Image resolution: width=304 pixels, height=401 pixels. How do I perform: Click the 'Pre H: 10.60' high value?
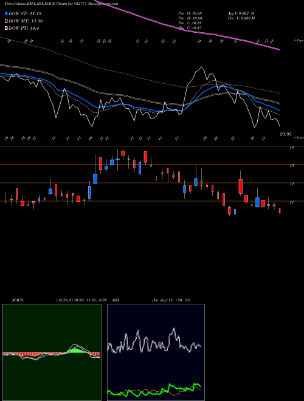click(x=190, y=18)
